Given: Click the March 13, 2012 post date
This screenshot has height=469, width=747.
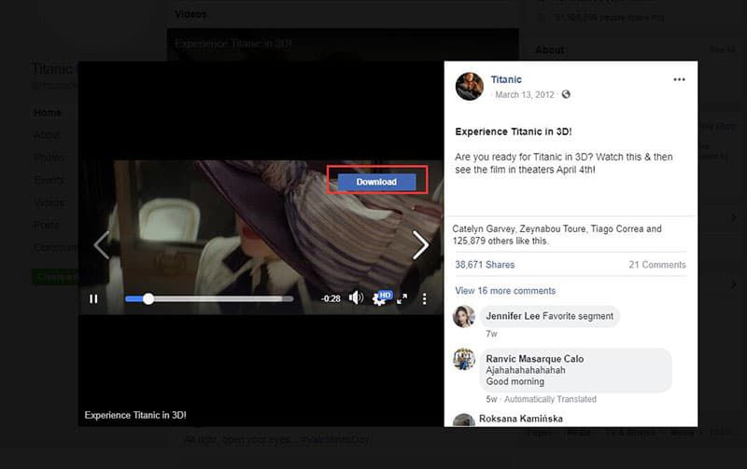Looking at the screenshot, I should 525,95.
